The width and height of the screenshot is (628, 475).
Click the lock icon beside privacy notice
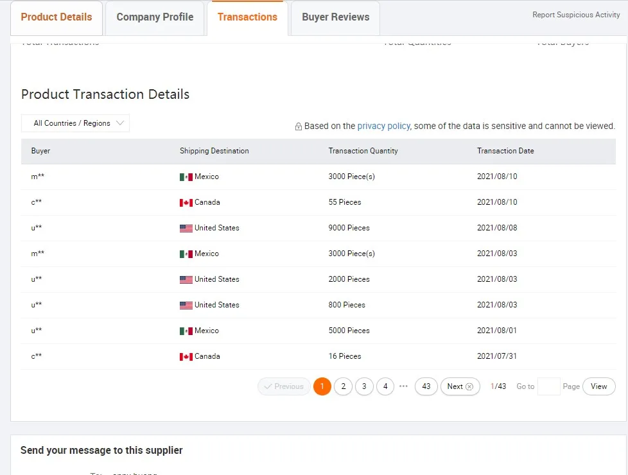299,126
